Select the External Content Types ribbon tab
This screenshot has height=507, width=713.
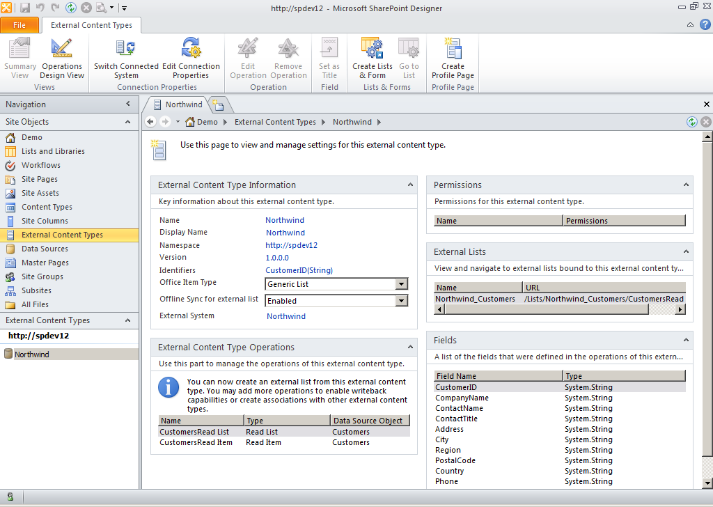click(x=91, y=25)
